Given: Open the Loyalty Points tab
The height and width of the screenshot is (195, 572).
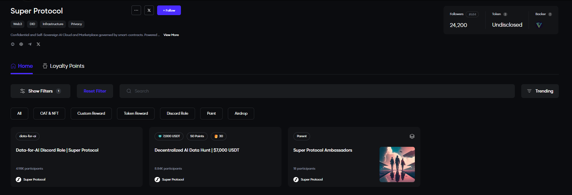Looking at the screenshot, I should click(64, 66).
